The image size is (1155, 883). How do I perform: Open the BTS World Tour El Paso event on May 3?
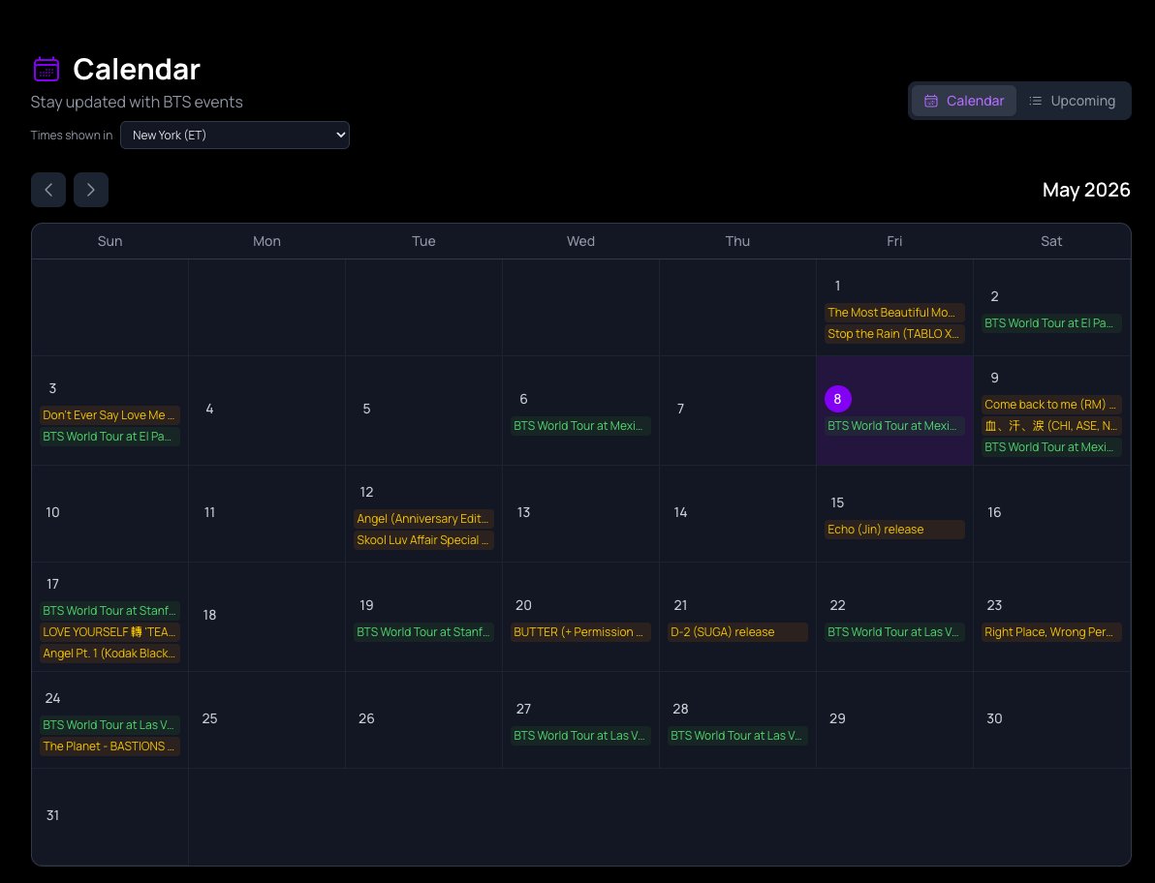[x=109, y=437]
